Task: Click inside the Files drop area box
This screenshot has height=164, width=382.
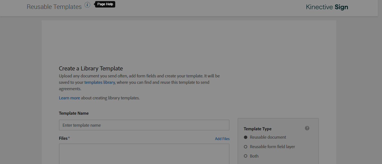Action: click(x=144, y=154)
